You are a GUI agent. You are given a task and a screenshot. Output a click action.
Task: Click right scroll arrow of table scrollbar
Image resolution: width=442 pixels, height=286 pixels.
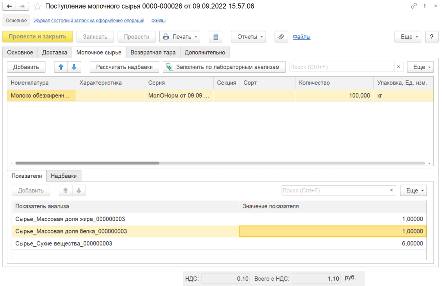click(x=429, y=163)
